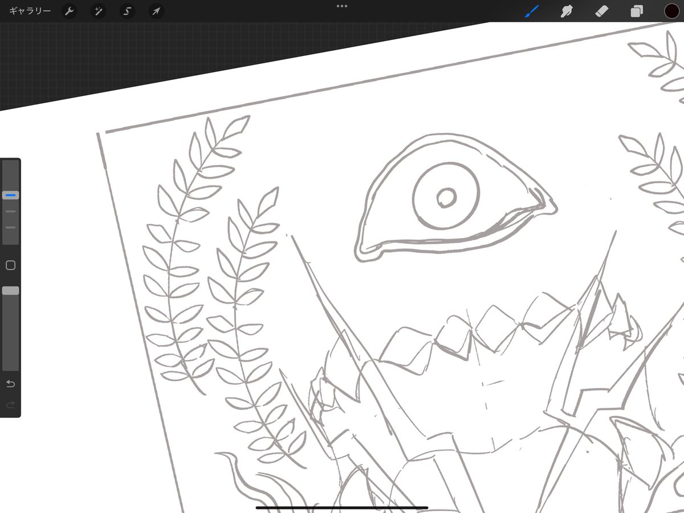This screenshot has width=684, height=513.
Task: Open the active color picker circle
Action: (671, 11)
